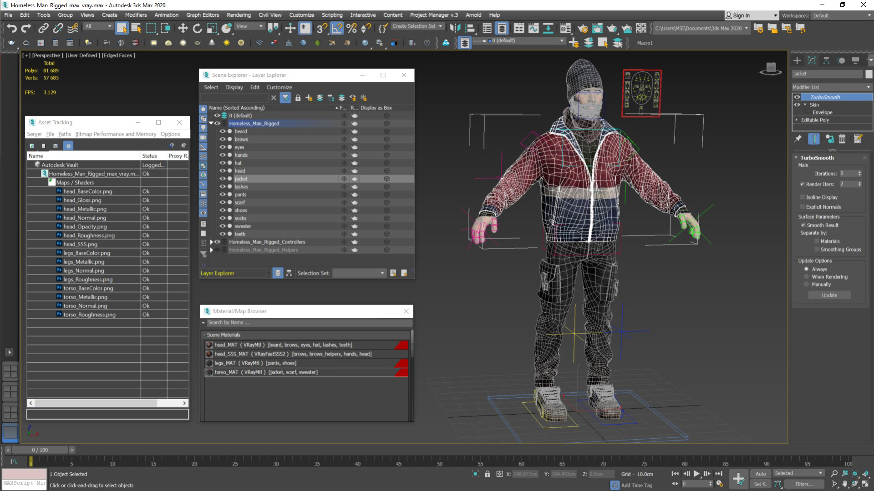
Task: Open the Modifier List dropdown
Action: tap(832, 87)
